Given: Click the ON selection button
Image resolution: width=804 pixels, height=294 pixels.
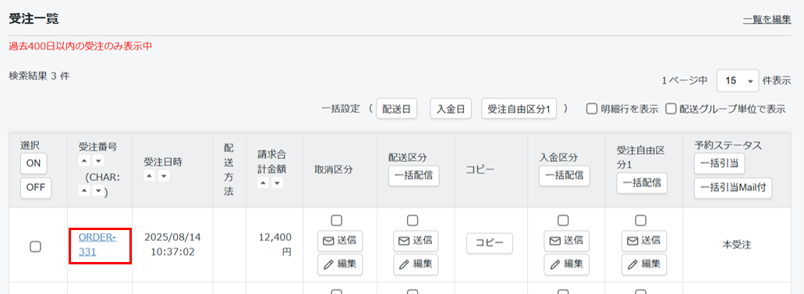Looking at the screenshot, I should pos(34,164).
